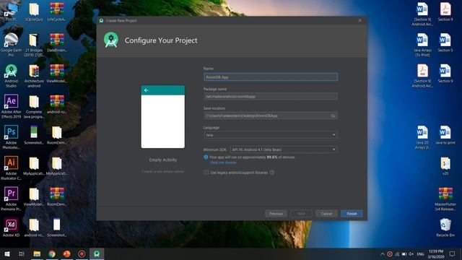This screenshot has height=260, width=462.
Task: Open the 21 Bridges (2019) folder
Action: (x=34, y=44)
